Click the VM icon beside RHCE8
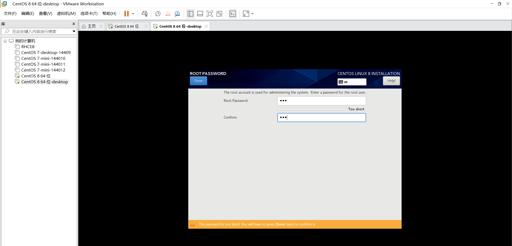This screenshot has height=246, width=512. 17,47
